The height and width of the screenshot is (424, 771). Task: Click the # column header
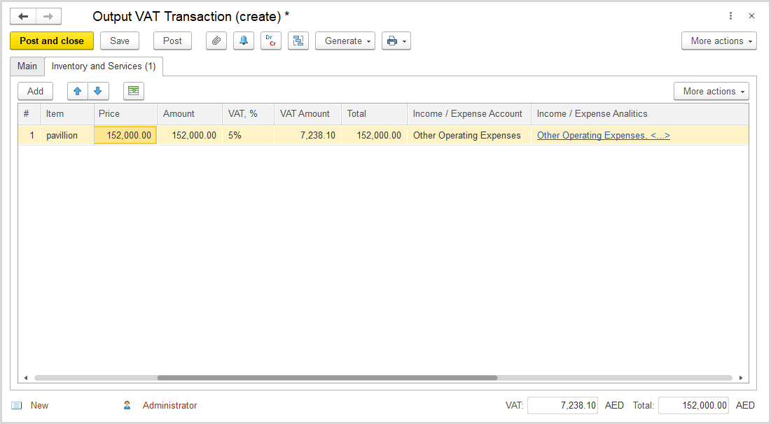point(29,113)
